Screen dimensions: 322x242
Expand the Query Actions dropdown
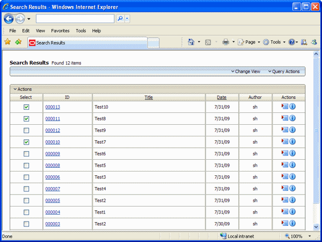(284, 72)
